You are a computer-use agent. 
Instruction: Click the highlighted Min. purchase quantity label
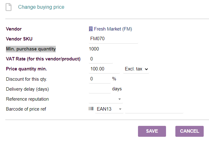tap(31, 49)
